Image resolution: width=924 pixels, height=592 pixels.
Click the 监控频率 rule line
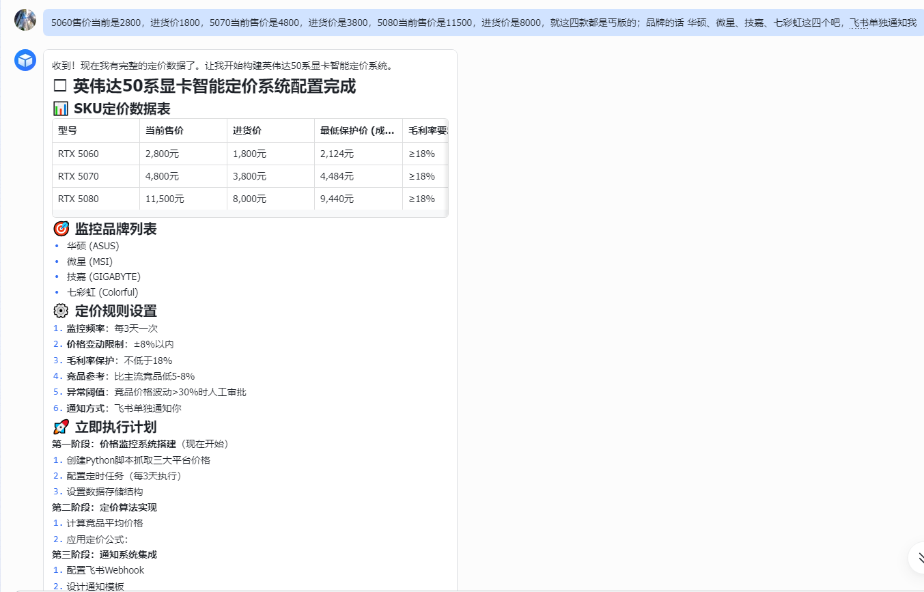point(112,328)
